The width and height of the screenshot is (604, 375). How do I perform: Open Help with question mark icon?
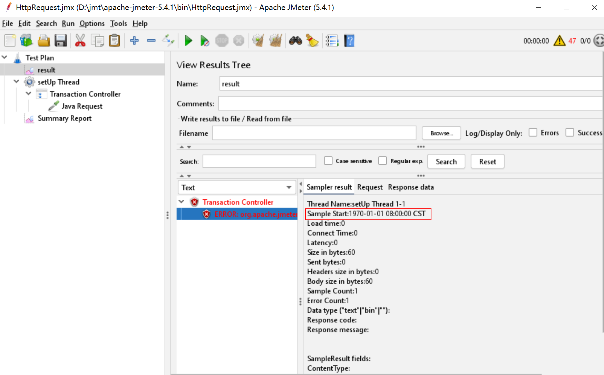pos(349,41)
